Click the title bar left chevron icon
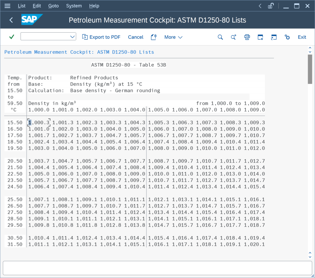The height and width of the screenshot is (278, 315). tap(260, 6)
